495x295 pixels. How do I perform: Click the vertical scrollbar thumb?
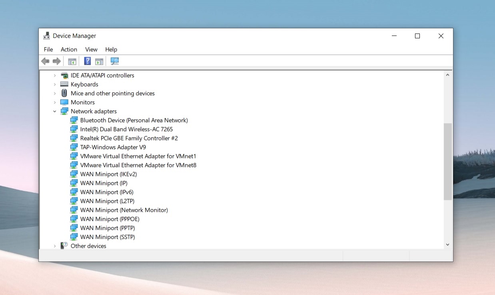click(447, 161)
